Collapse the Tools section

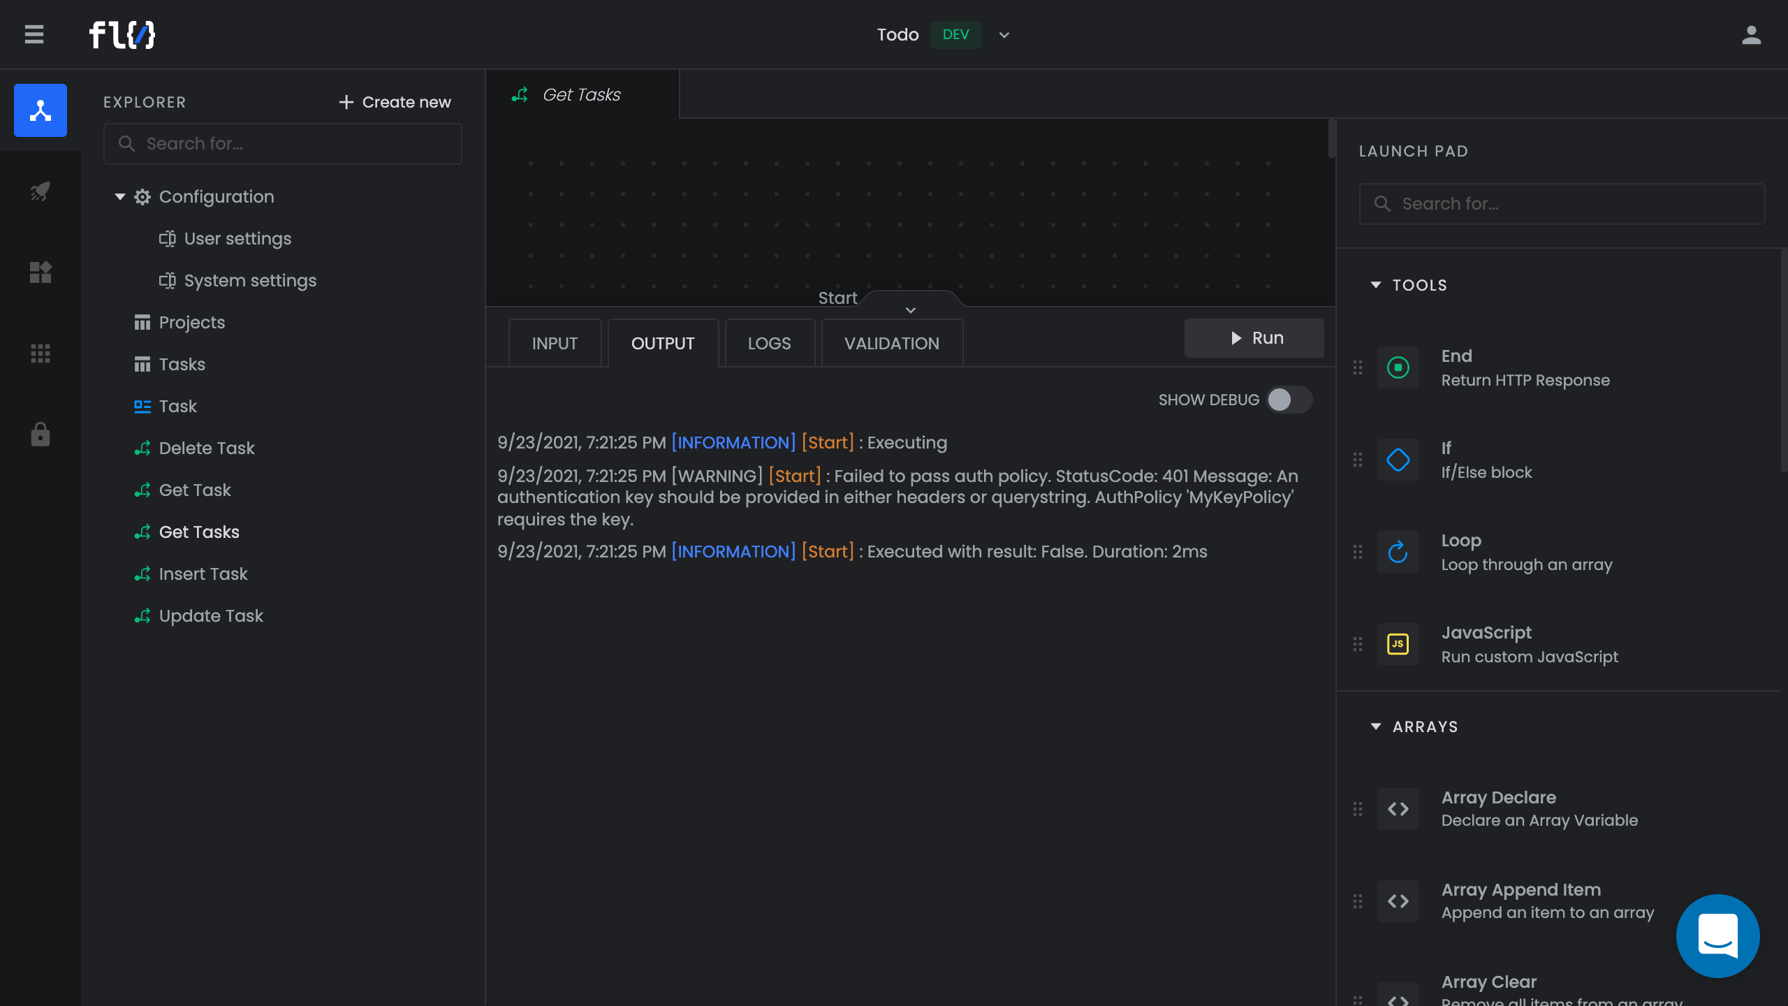tap(1376, 285)
